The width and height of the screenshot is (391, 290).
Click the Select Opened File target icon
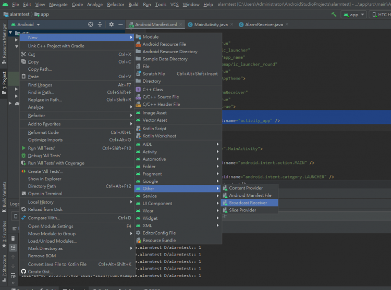pyautogui.click(x=91, y=24)
